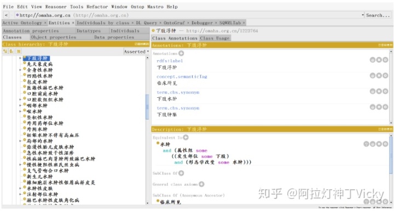The height and width of the screenshot is (211, 394).
Task: Select 新生儿水肿 in class tree
Action: tap(40, 177)
